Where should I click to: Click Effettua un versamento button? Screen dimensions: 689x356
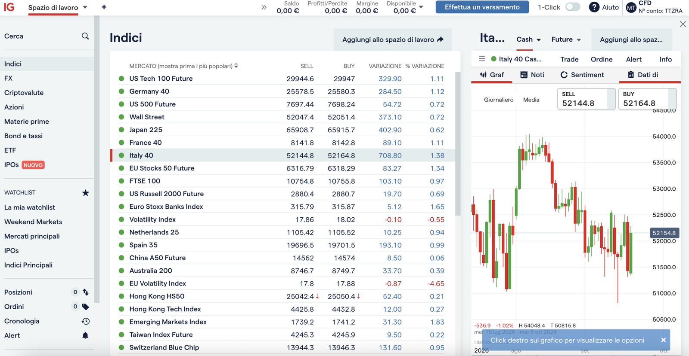(x=482, y=7)
